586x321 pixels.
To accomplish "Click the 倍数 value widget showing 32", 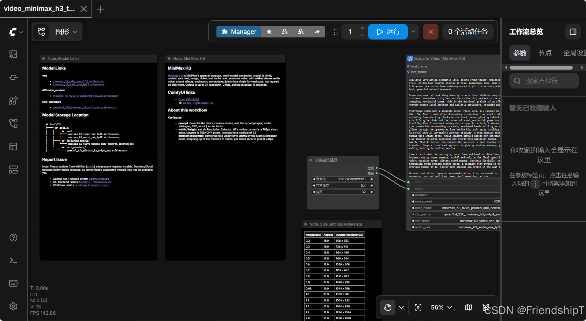I will pyautogui.click(x=343, y=192).
